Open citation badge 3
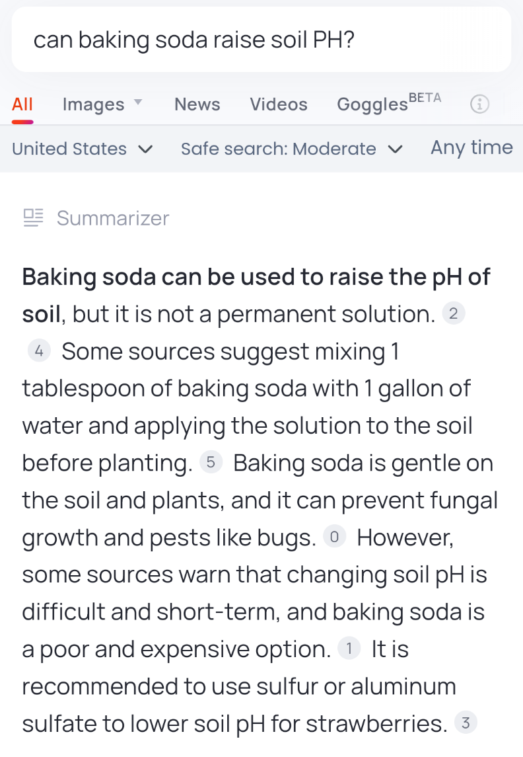The height and width of the screenshot is (757, 523). [x=466, y=722]
